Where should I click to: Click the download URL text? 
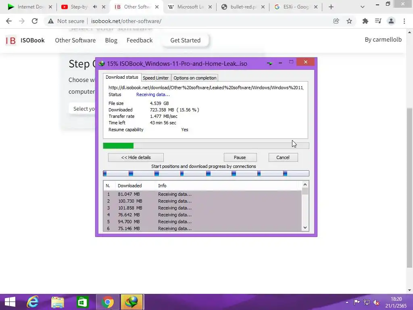[206, 88]
